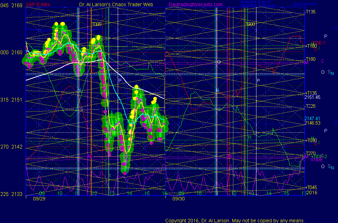The height and width of the screenshot is (223, 338).
Task: Click the "225 2133" axis label
Action: click(11, 194)
